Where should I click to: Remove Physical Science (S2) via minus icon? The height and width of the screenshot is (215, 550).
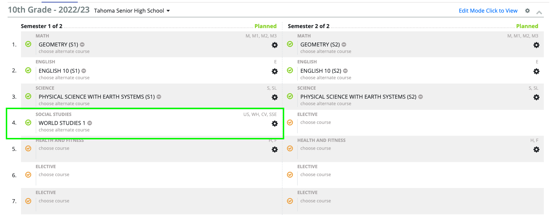(421, 97)
